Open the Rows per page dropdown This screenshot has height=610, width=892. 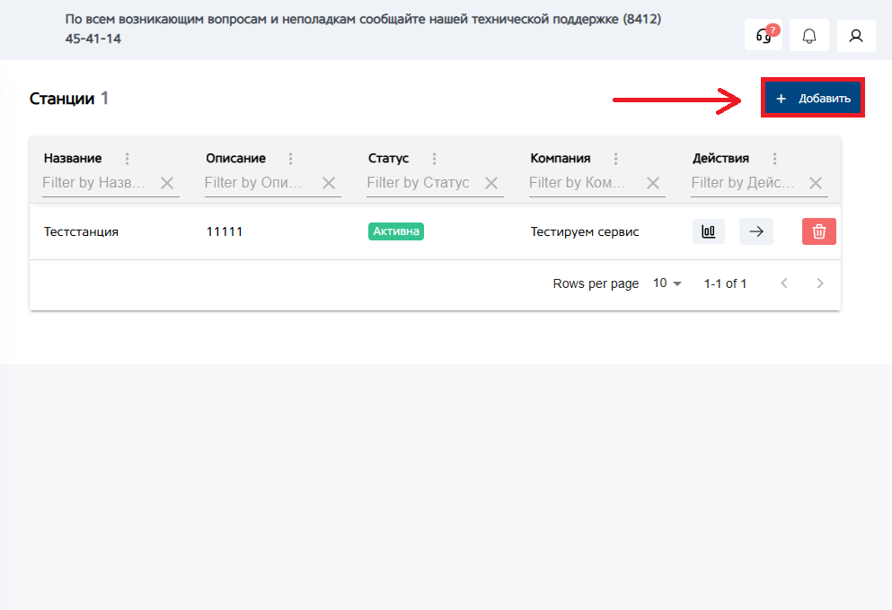pos(667,283)
